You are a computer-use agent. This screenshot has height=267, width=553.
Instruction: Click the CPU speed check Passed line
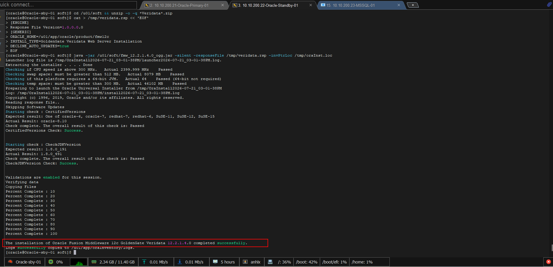click(89, 69)
